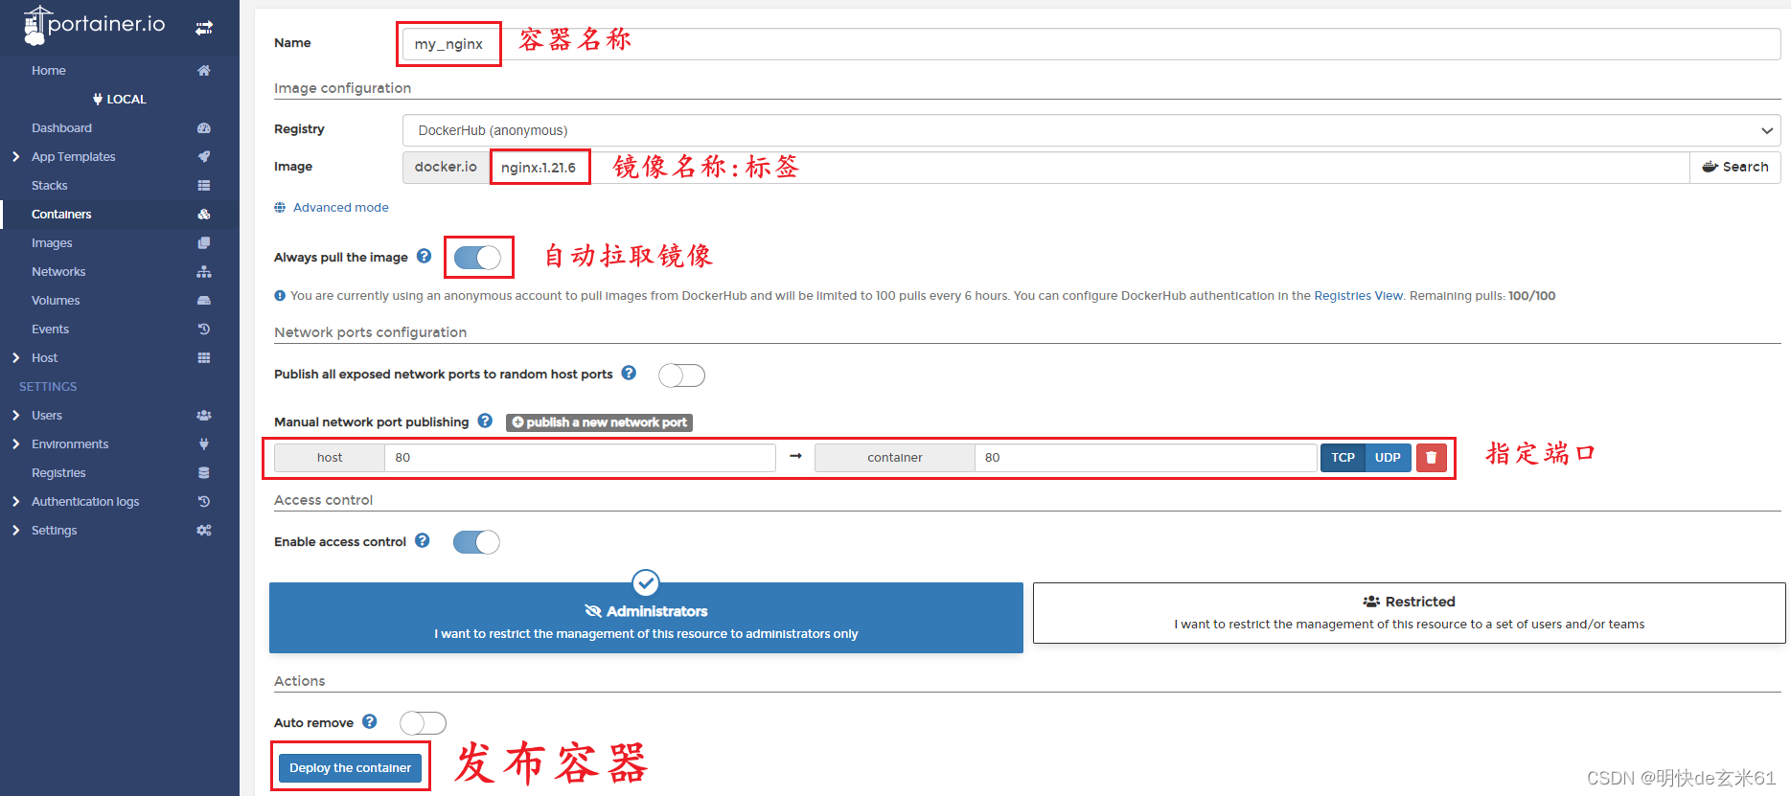
Task: Expand the App Templates submenu chevron
Action: tap(15, 156)
